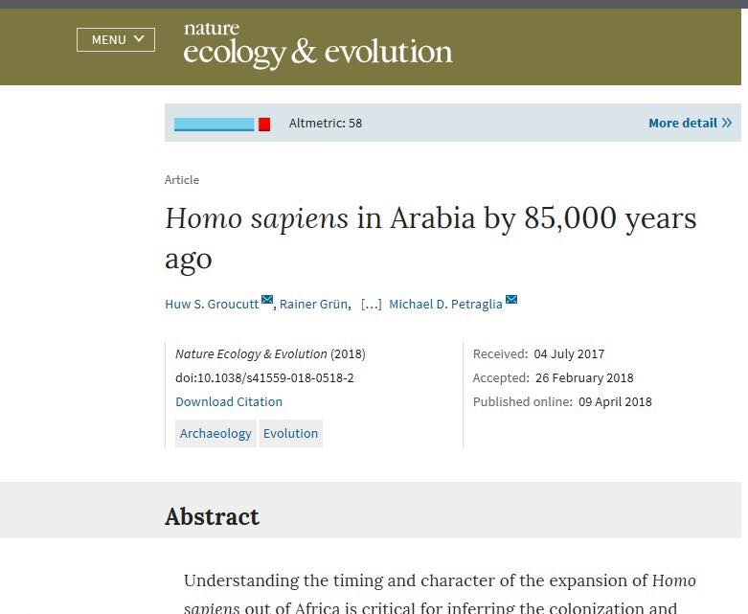Expand the hidden authors ellipsis
Viewport: 748px width, 614px height.
click(372, 304)
